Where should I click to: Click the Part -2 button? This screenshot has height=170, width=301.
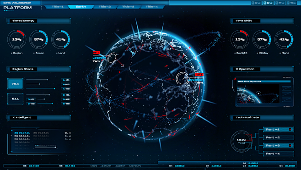pyautogui.click(x=278, y=137)
